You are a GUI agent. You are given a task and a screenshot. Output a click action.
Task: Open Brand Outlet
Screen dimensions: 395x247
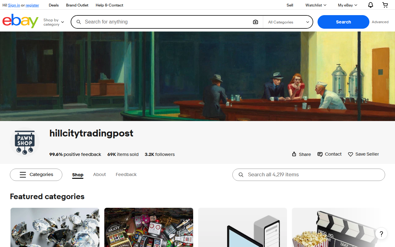(77, 5)
